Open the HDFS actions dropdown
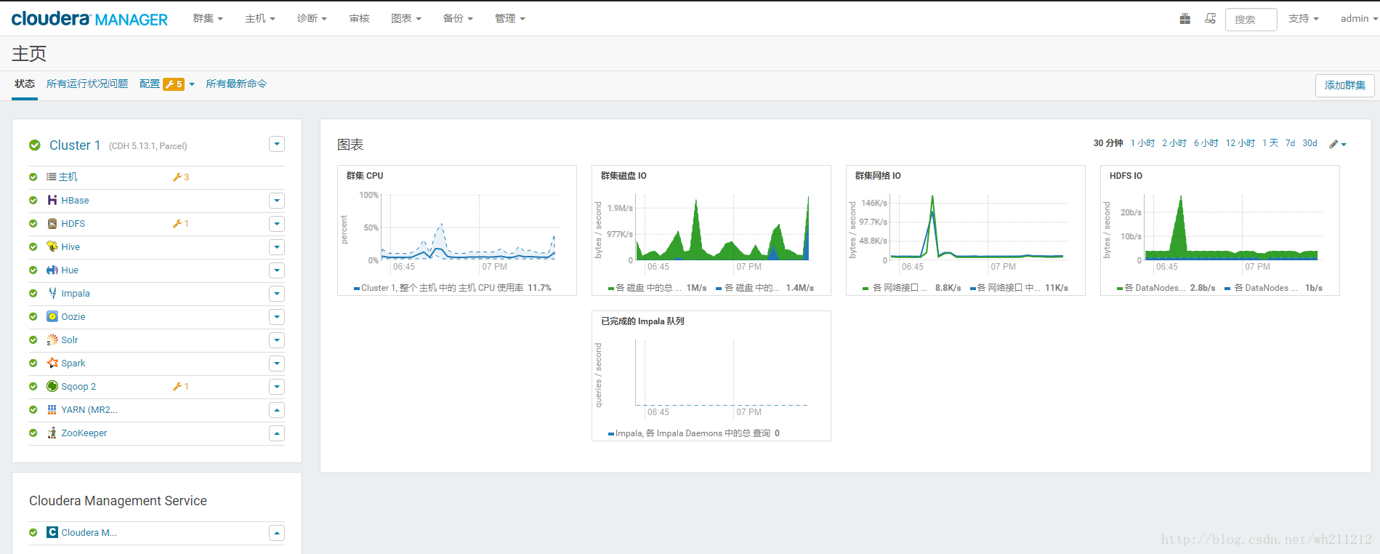The width and height of the screenshot is (1380, 554). tap(277, 223)
